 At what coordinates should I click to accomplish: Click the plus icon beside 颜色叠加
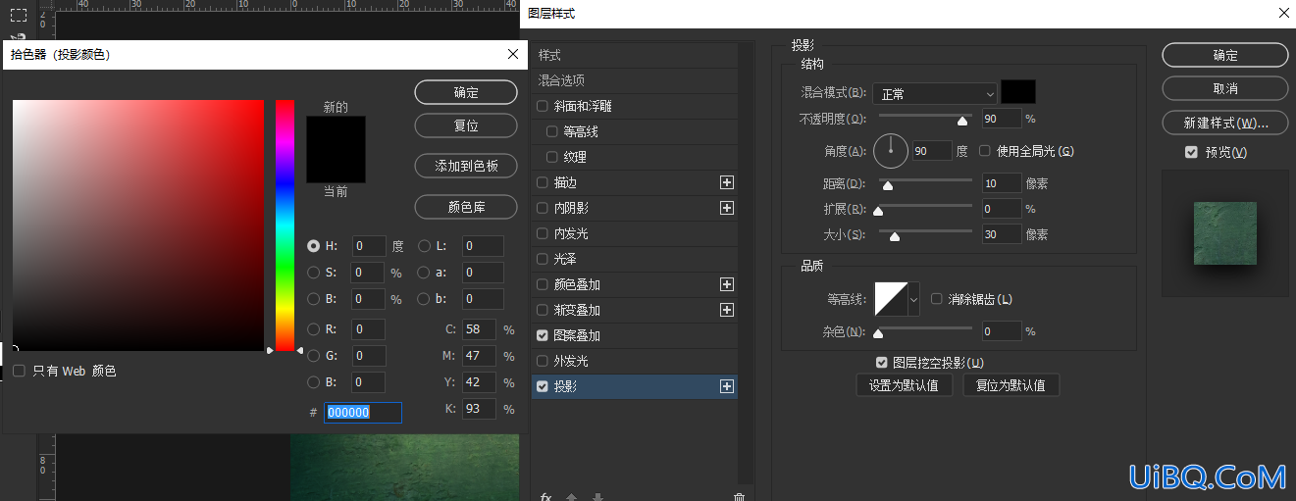pos(727,284)
